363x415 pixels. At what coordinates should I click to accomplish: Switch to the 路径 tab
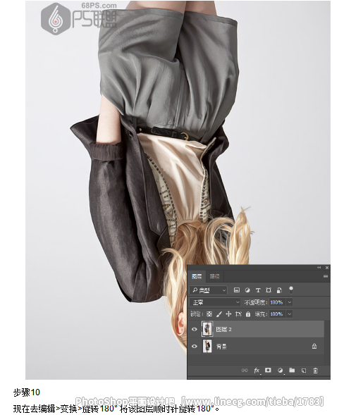coord(214,276)
